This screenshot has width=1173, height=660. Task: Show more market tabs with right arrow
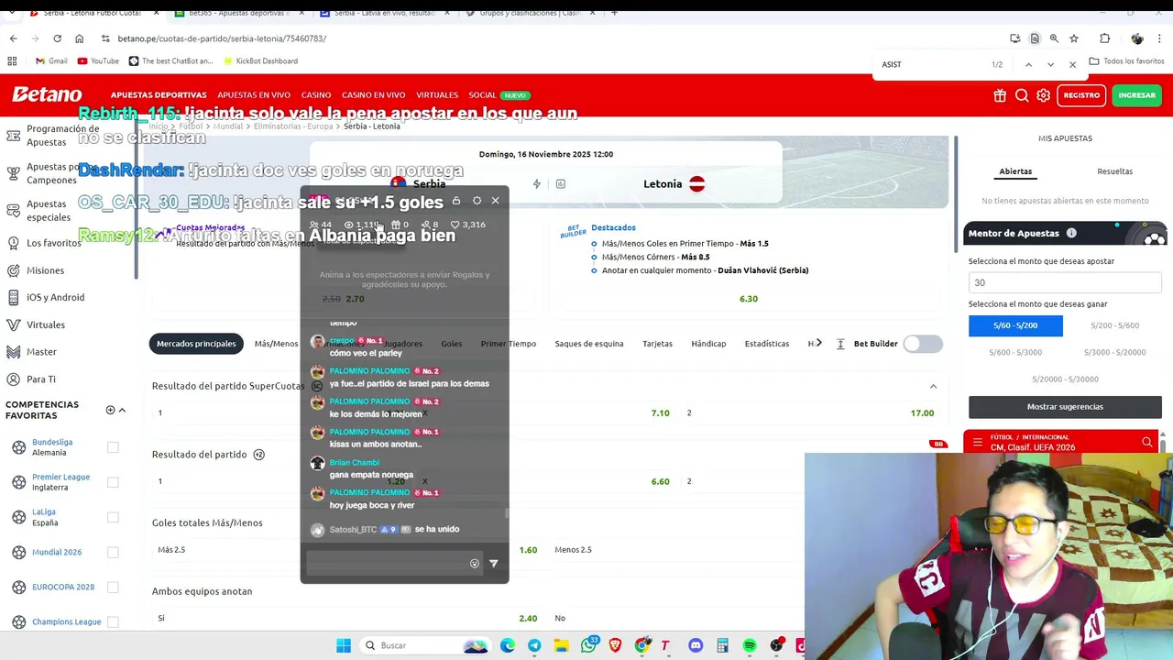click(x=818, y=343)
